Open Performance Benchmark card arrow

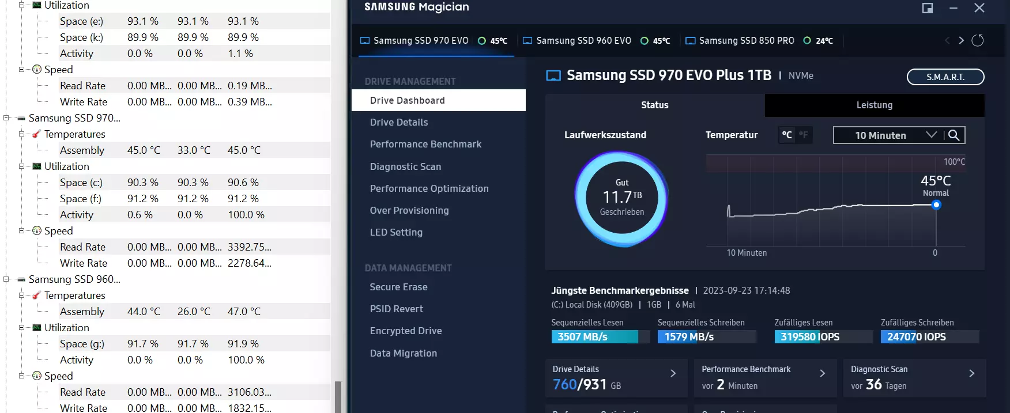click(x=822, y=373)
